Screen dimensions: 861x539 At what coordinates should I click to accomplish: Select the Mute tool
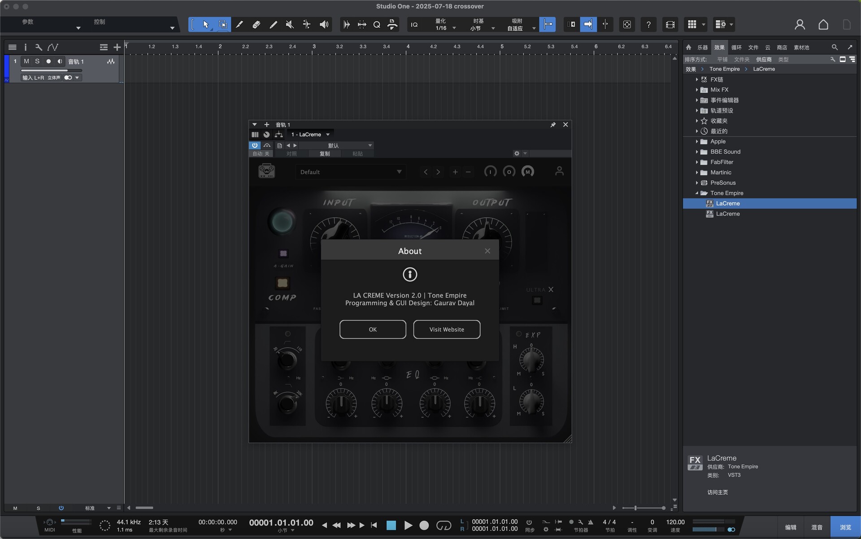[x=290, y=25]
